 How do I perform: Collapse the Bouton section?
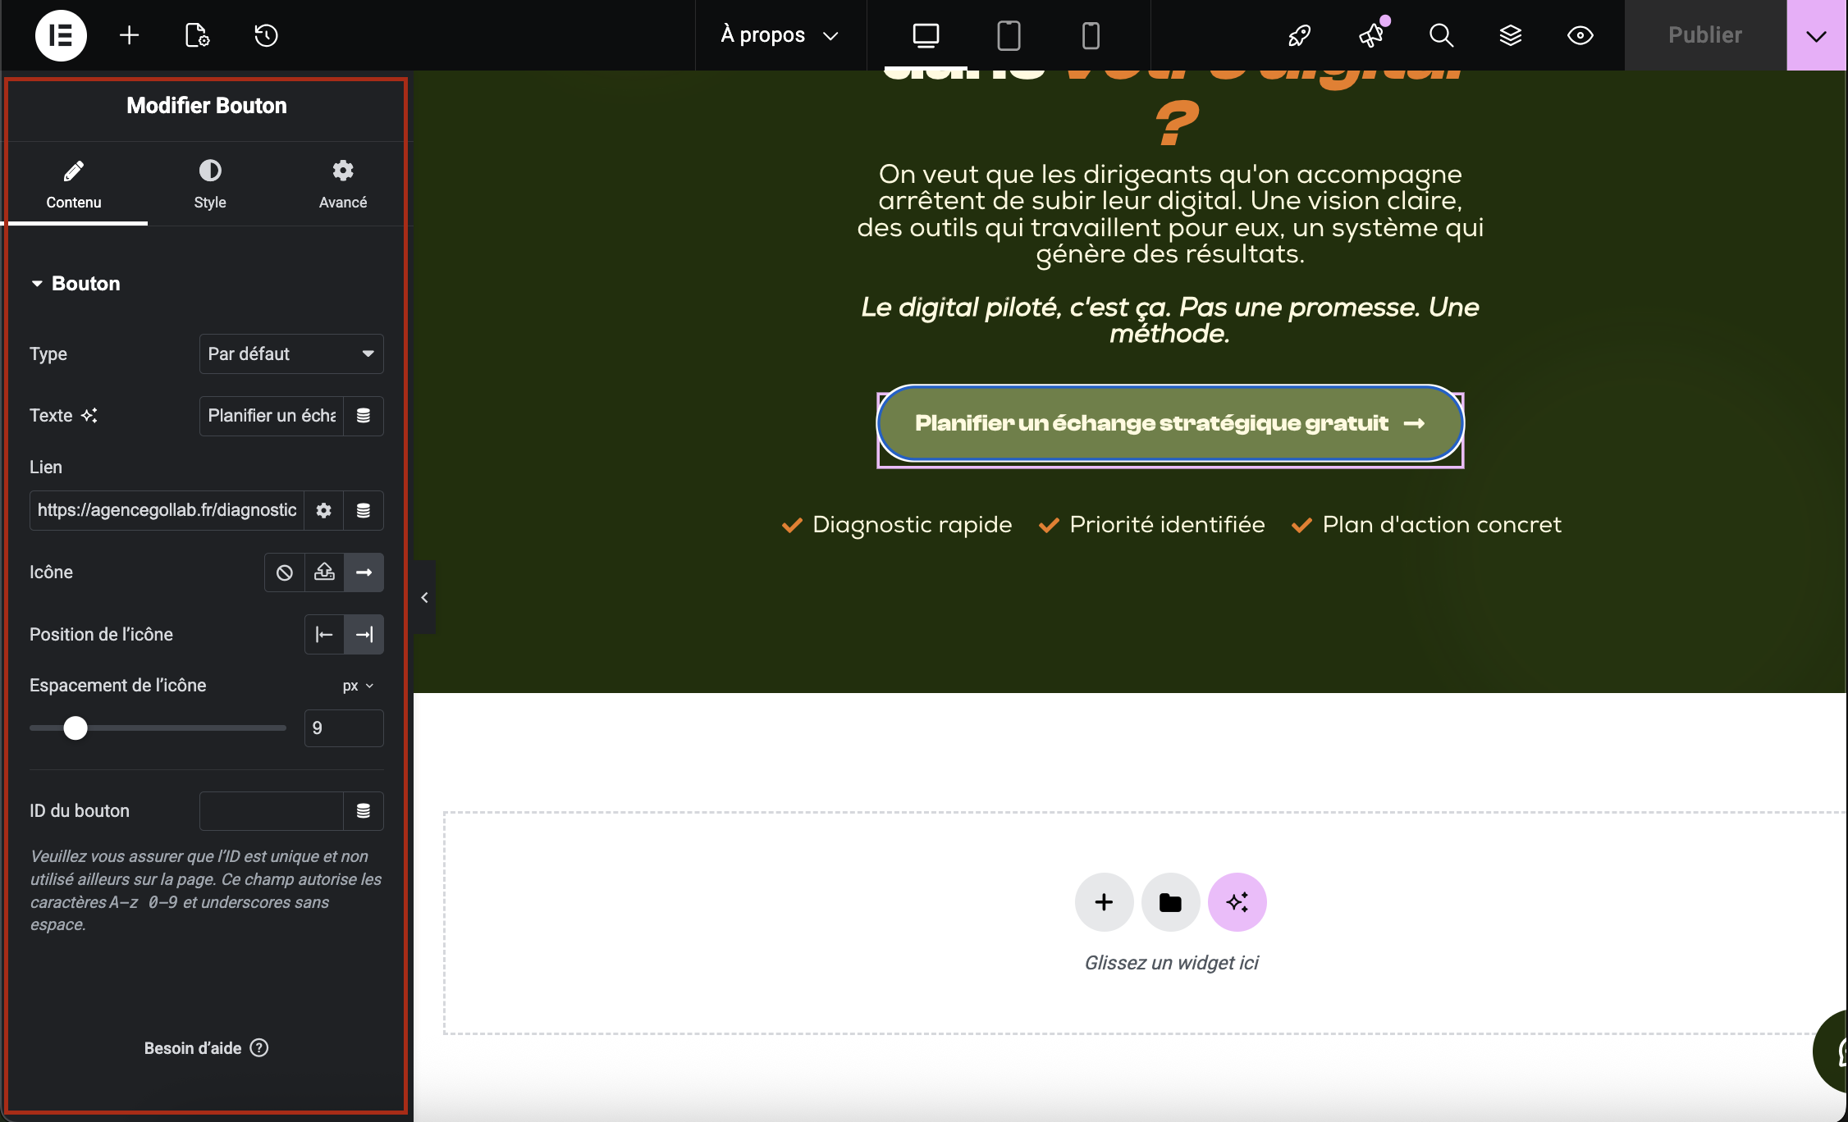pos(75,284)
